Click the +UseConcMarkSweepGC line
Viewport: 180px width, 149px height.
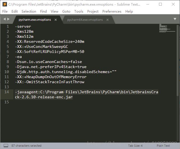(41, 47)
